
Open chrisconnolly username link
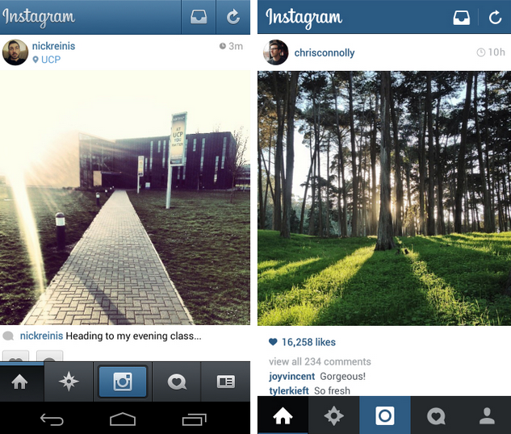pos(325,52)
